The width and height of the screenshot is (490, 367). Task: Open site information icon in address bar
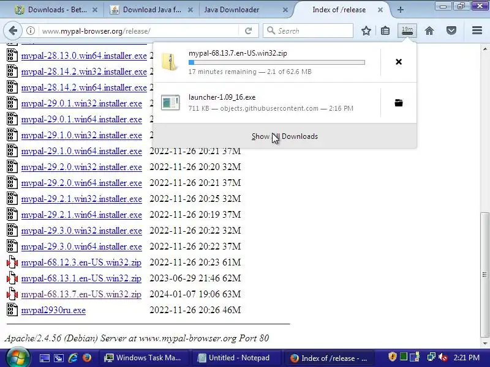click(x=31, y=31)
